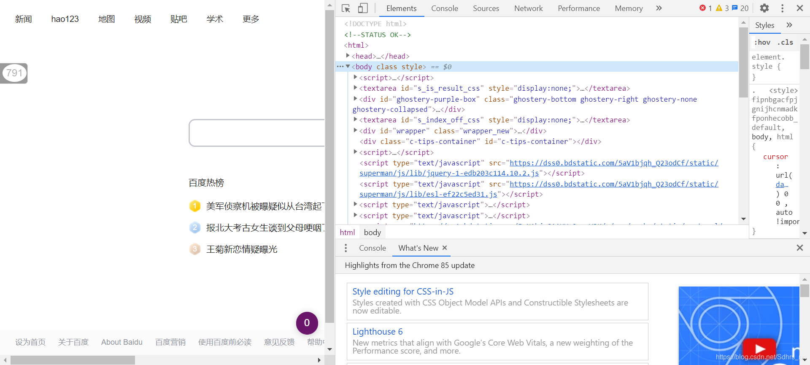Viewport: 810px width, 365px height.
Task: Open the 贴吧 navigation link
Action: click(x=178, y=19)
